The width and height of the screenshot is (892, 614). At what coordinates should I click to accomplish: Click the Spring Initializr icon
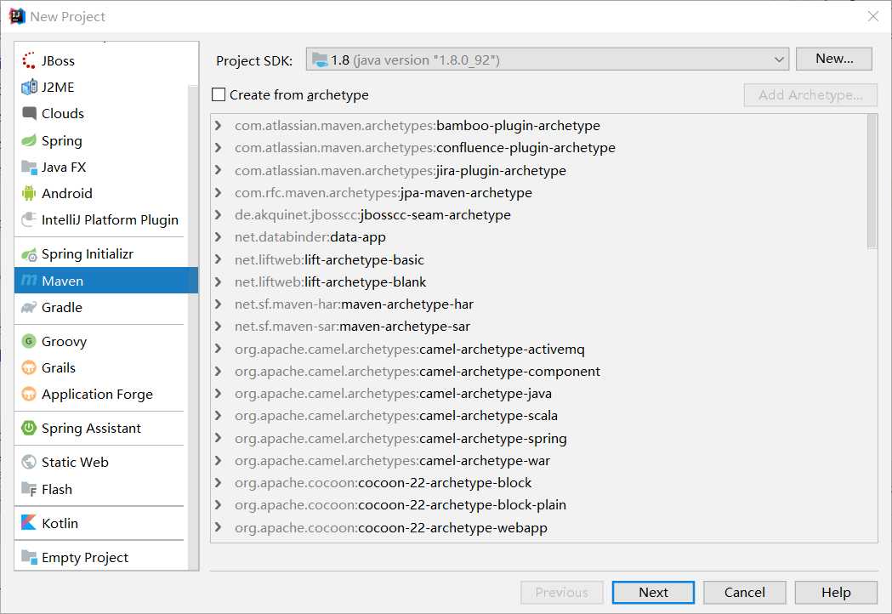(28, 254)
